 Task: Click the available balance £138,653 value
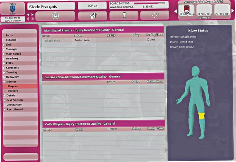tap(148, 7)
